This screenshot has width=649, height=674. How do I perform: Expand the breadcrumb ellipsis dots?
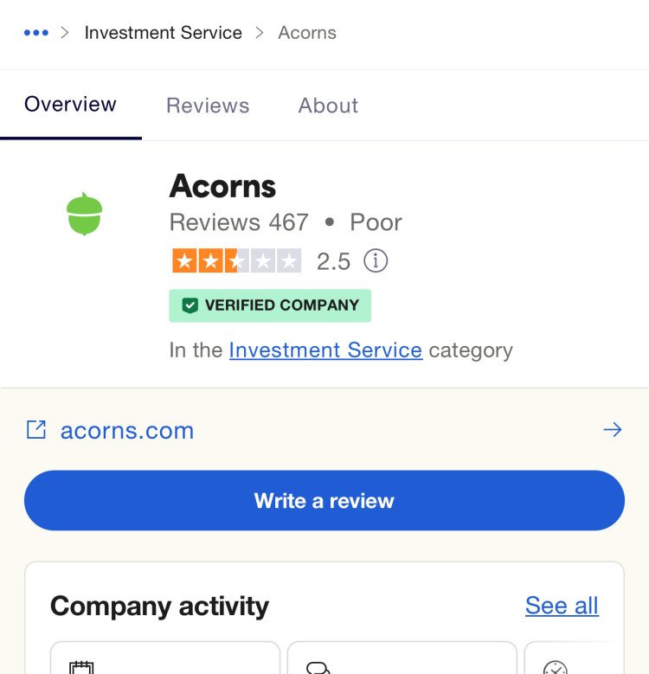coord(36,33)
